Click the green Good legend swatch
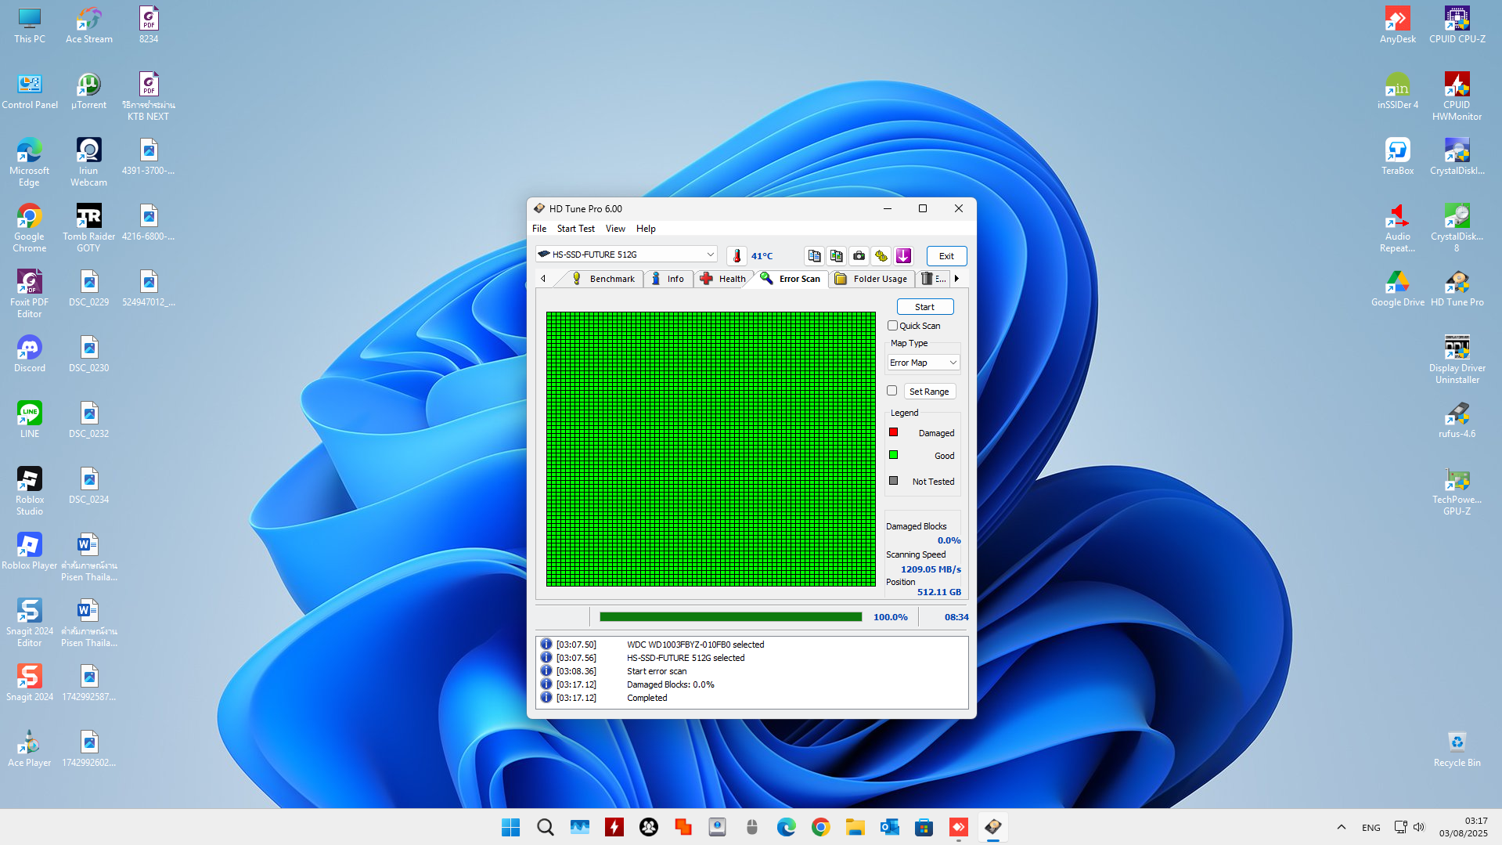Viewport: 1502px width, 845px height. [x=893, y=455]
